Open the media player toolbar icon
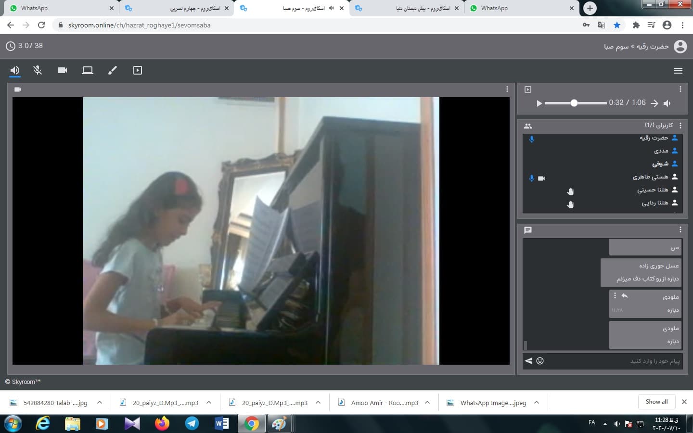The width and height of the screenshot is (693, 433). pyautogui.click(x=138, y=70)
